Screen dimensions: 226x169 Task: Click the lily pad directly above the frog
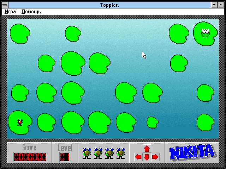(x=20, y=93)
